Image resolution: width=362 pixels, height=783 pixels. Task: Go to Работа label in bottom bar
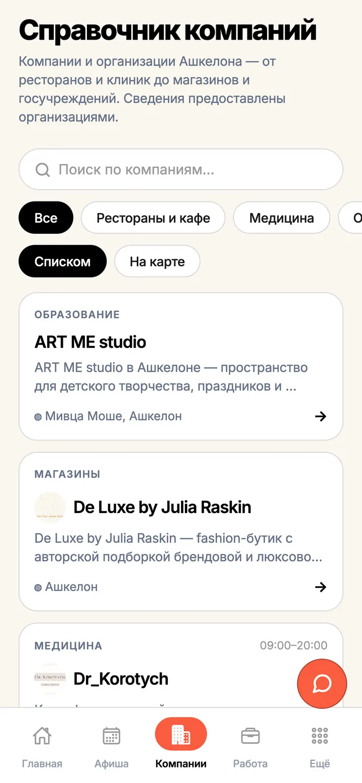click(x=250, y=764)
